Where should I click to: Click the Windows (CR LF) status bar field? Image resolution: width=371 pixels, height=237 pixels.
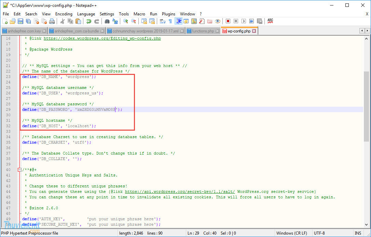292,233
